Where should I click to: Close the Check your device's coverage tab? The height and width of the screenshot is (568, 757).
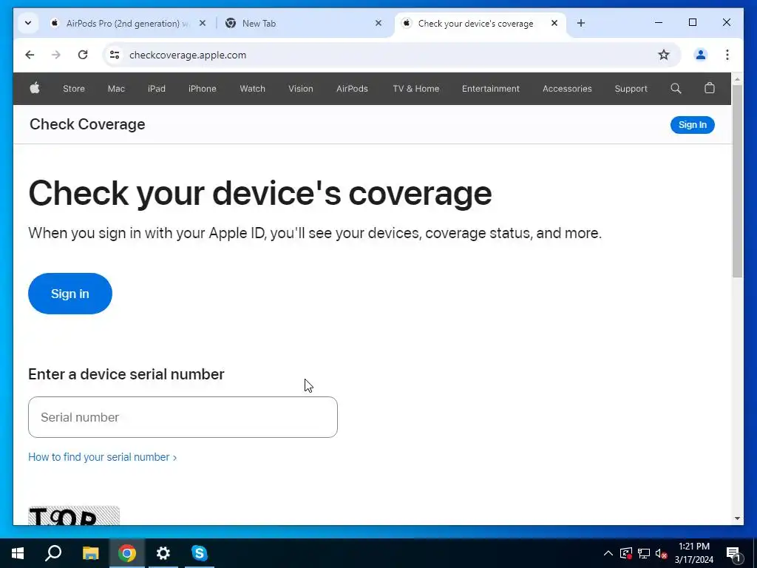point(554,23)
